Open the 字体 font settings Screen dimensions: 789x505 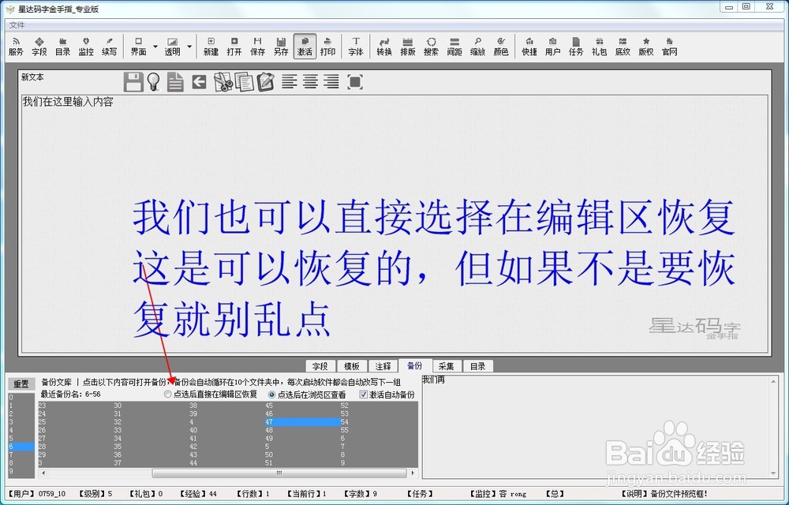(x=356, y=47)
